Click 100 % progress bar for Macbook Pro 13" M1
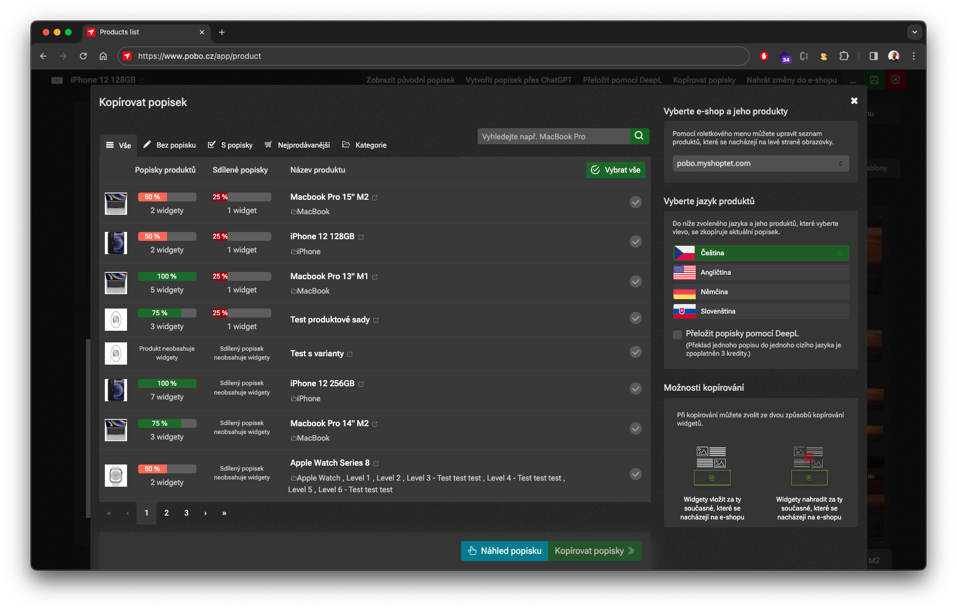Screen dimensions: 957x611 click(x=167, y=276)
